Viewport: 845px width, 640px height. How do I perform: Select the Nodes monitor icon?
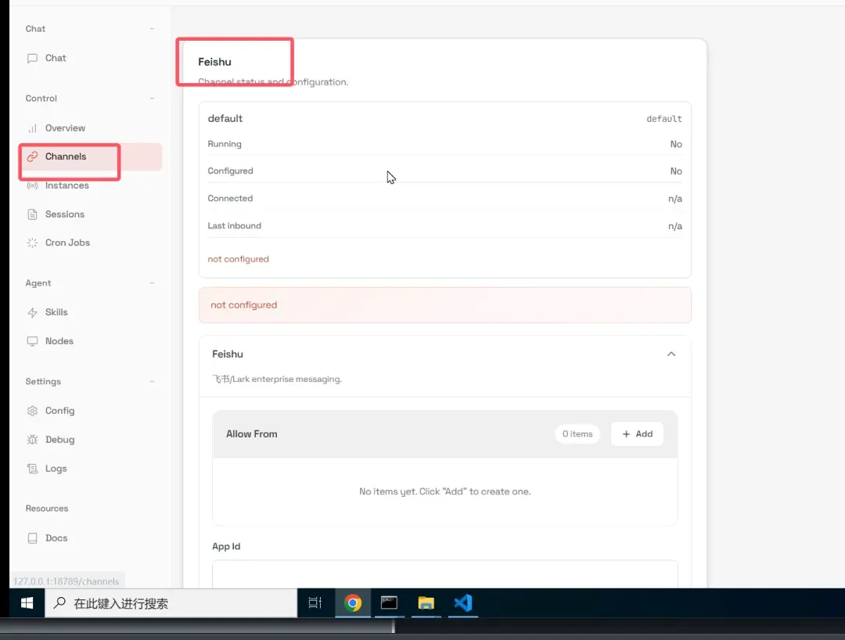pyautogui.click(x=32, y=342)
